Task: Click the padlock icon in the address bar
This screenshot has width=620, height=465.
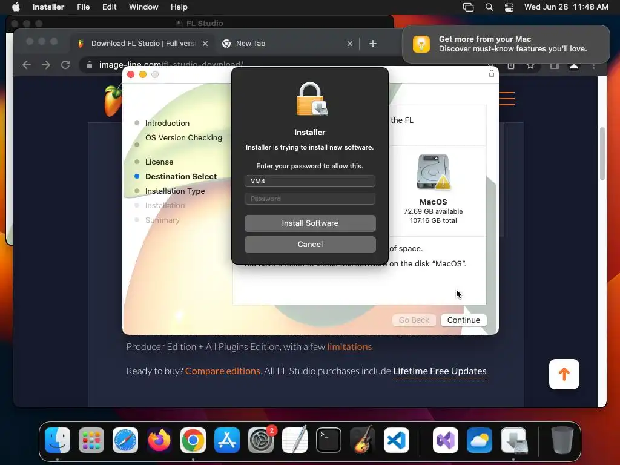Action: pyautogui.click(x=90, y=64)
